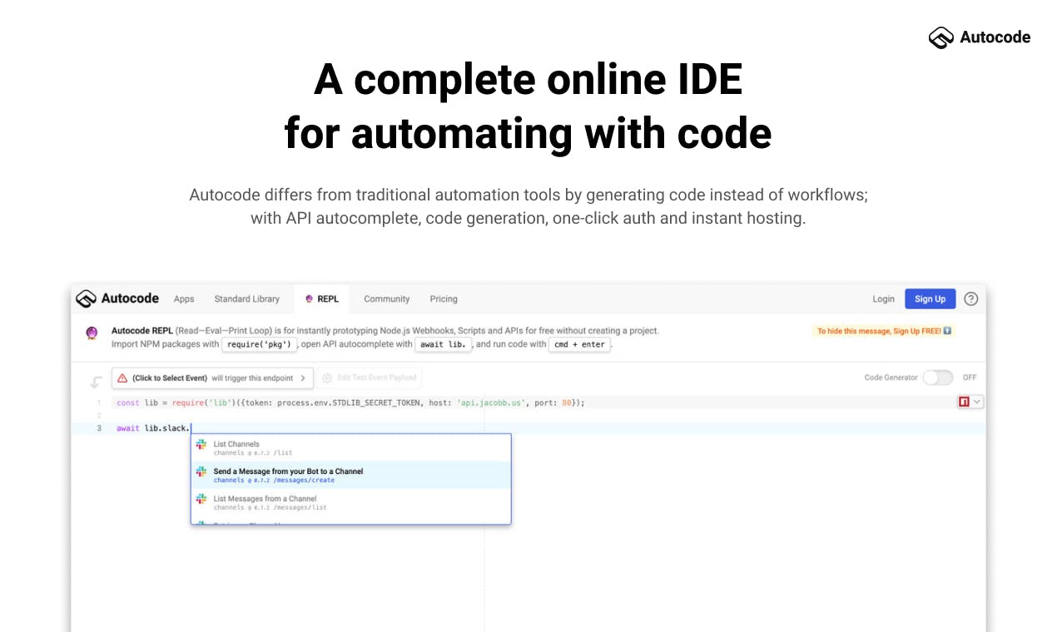Click line number 3 in the editor gutter

click(99, 428)
